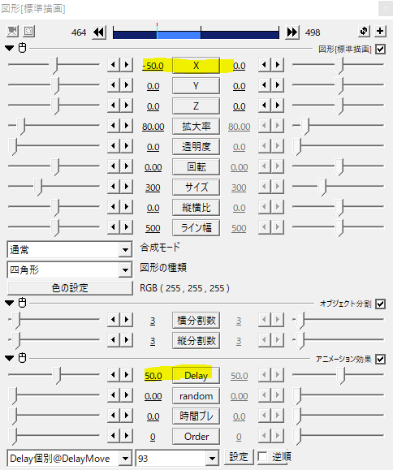393x470 pixels.
Task: Click the sync/refresh icon beside the plus button
Action: [x=364, y=31]
